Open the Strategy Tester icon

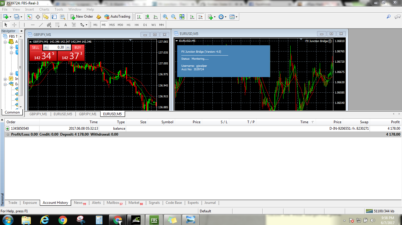pos(62,17)
